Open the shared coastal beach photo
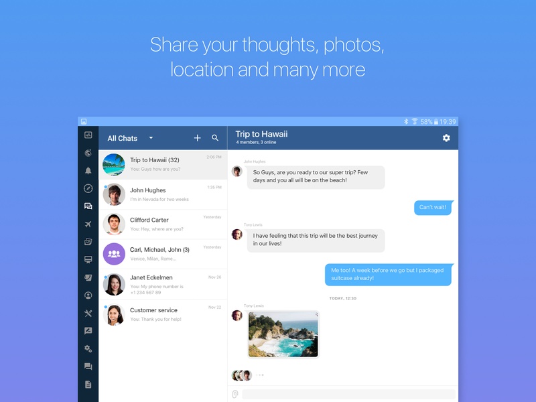Image resolution: width=536 pixels, height=402 pixels. tap(283, 334)
